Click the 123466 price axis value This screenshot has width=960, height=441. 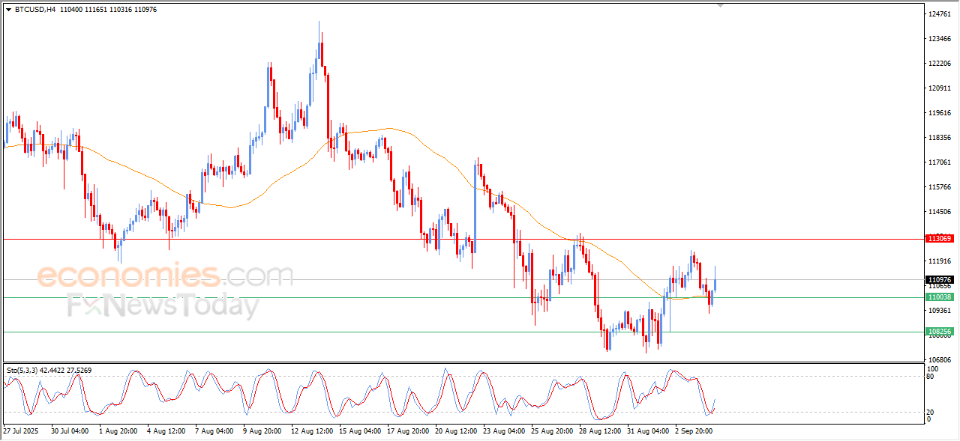click(x=940, y=39)
